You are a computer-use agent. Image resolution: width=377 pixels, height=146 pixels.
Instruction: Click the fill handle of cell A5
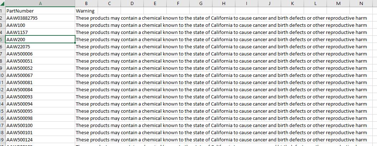point(75,43)
